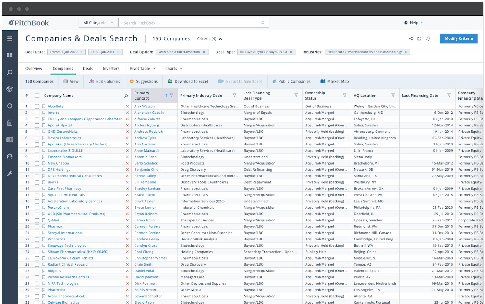Filter Last Financing Deal Type column
The height and width of the screenshot is (304, 485).
point(296,96)
